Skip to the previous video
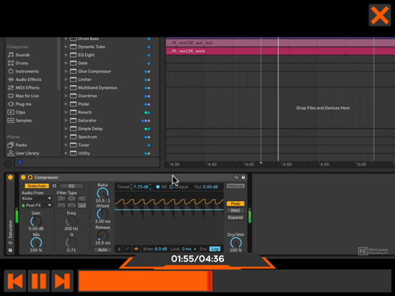Image resolution: width=395 pixels, height=296 pixels. [15, 281]
